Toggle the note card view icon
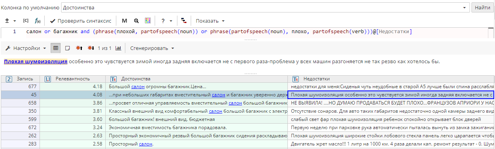This screenshot has width=495, height=149. [x=67, y=48]
